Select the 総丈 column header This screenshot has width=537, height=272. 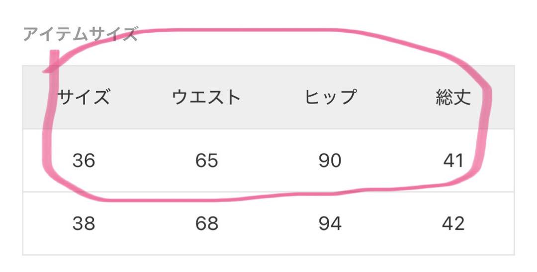[x=453, y=97]
